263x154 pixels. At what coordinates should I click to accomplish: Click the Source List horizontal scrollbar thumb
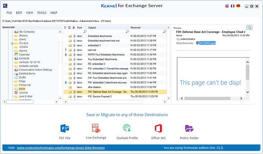pyautogui.click(x=20, y=102)
